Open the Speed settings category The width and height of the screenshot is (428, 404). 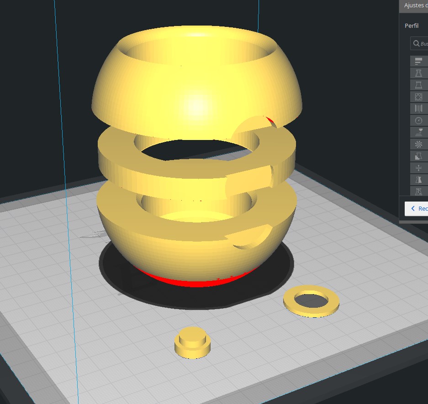(x=418, y=120)
